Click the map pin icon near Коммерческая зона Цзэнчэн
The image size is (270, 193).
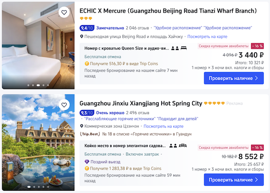click(x=81, y=126)
